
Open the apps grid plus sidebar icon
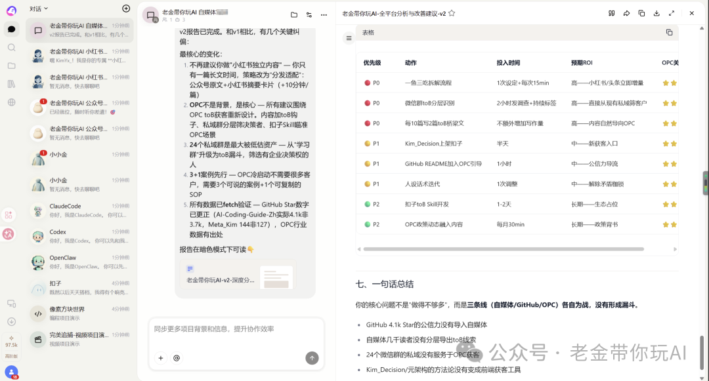[9, 215]
